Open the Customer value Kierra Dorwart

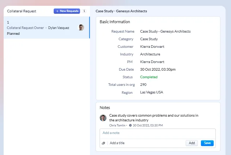click(152, 47)
